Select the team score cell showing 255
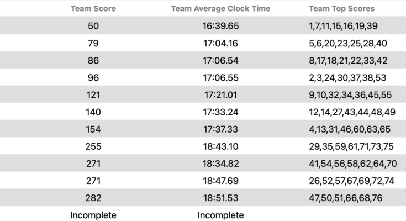Screen dimensions: 406x221 pos(93,146)
